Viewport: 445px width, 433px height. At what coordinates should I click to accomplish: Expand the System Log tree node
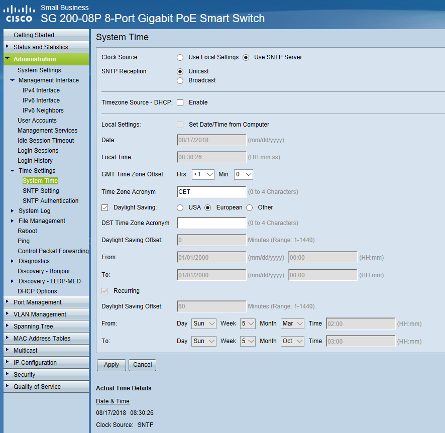pos(12,211)
